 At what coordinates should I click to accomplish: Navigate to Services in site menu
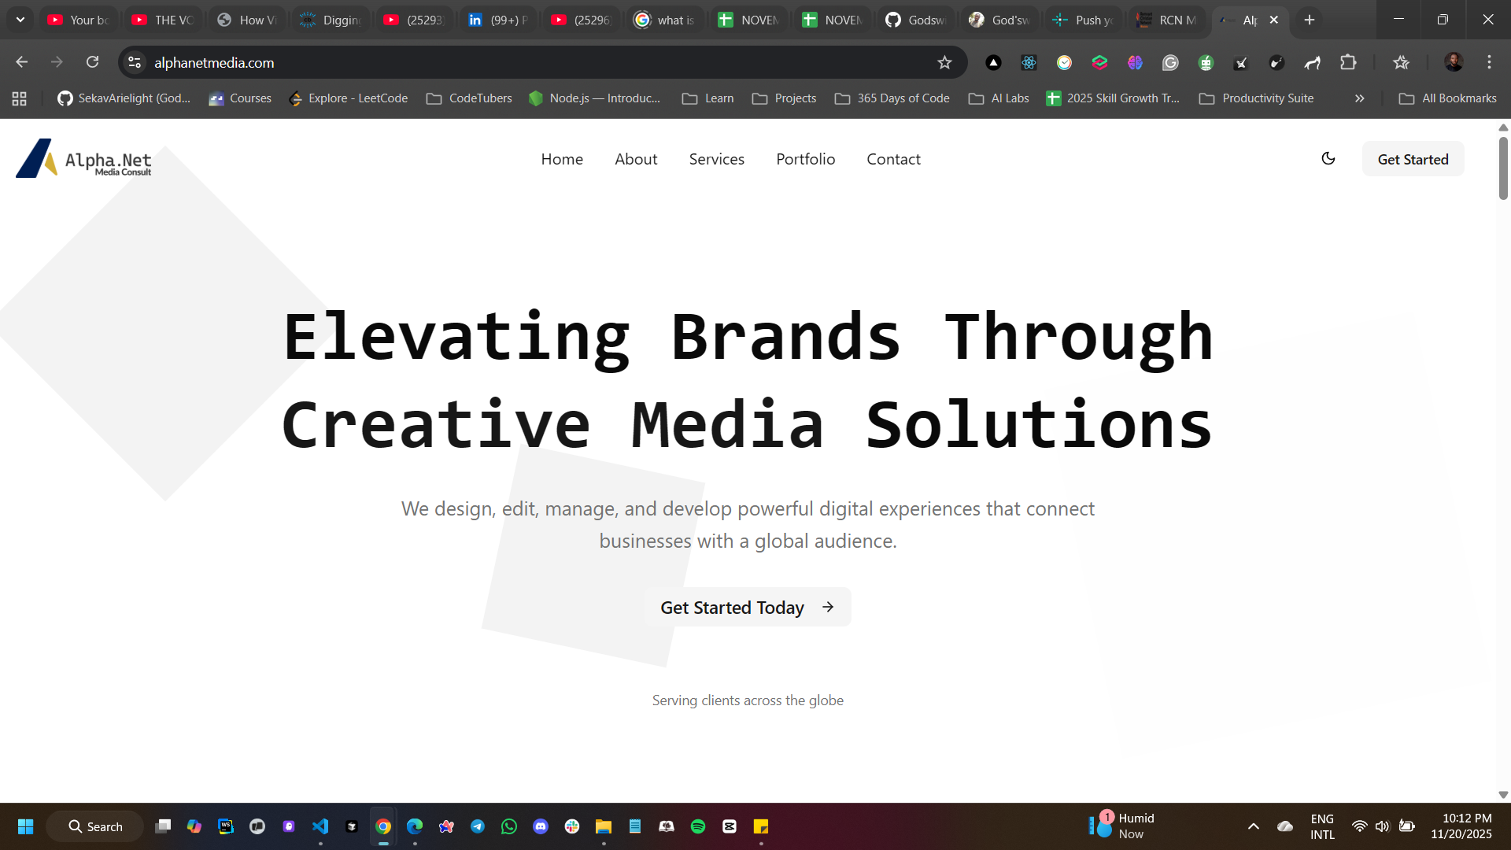(716, 159)
